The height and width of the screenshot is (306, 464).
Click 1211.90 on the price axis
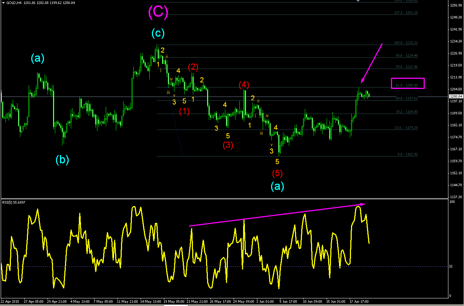point(456,77)
